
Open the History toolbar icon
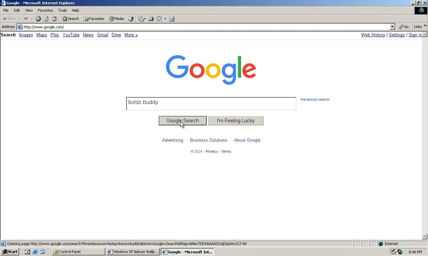(x=131, y=19)
